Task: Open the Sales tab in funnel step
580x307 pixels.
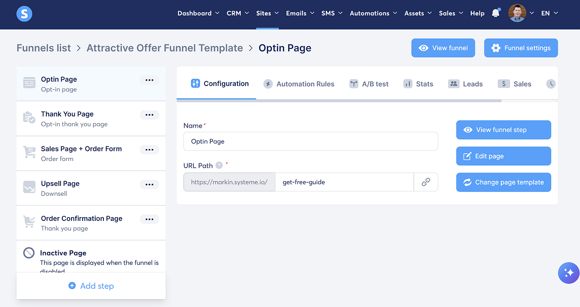Action: pyautogui.click(x=515, y=84)
